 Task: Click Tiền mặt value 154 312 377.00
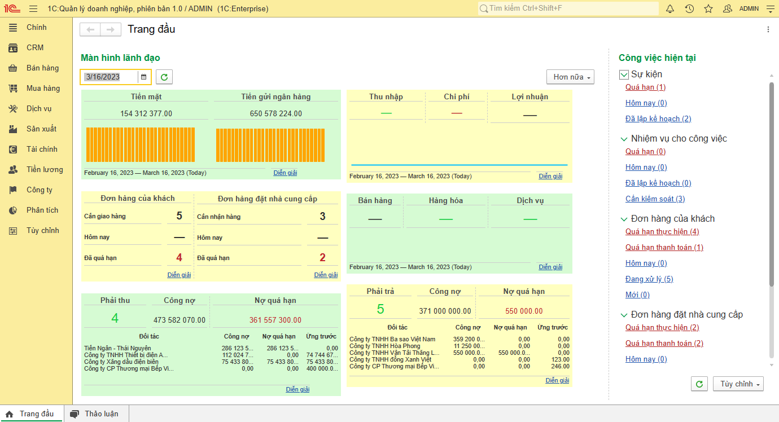coord(146,113)
